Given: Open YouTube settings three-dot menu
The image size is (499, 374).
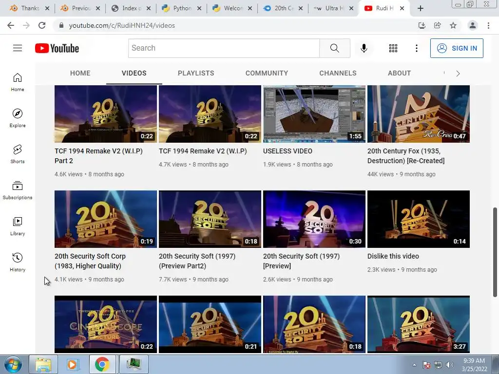Looking at the screenshot, I should coord(416,48).
